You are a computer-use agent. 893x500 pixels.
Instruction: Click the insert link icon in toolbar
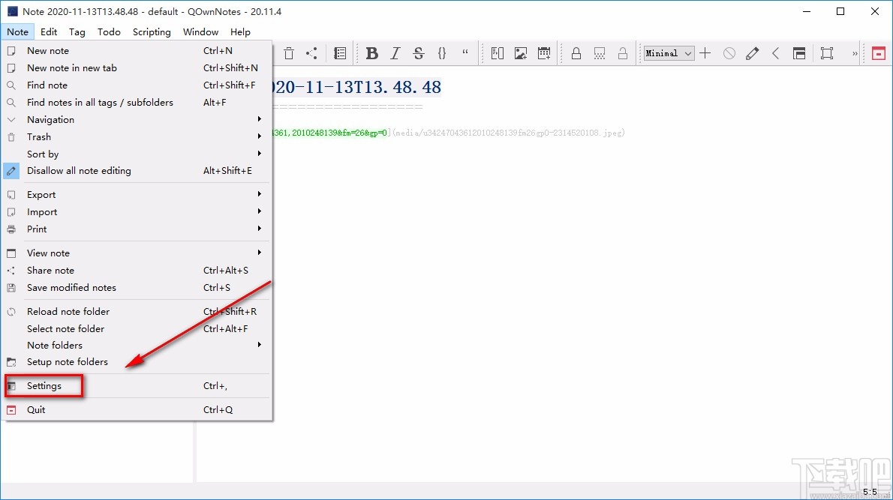pos(498,53)
